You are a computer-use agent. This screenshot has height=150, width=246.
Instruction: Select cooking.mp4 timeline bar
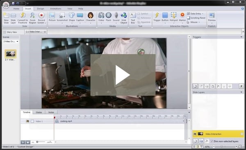pyautogui.click(x=119, y=121)
